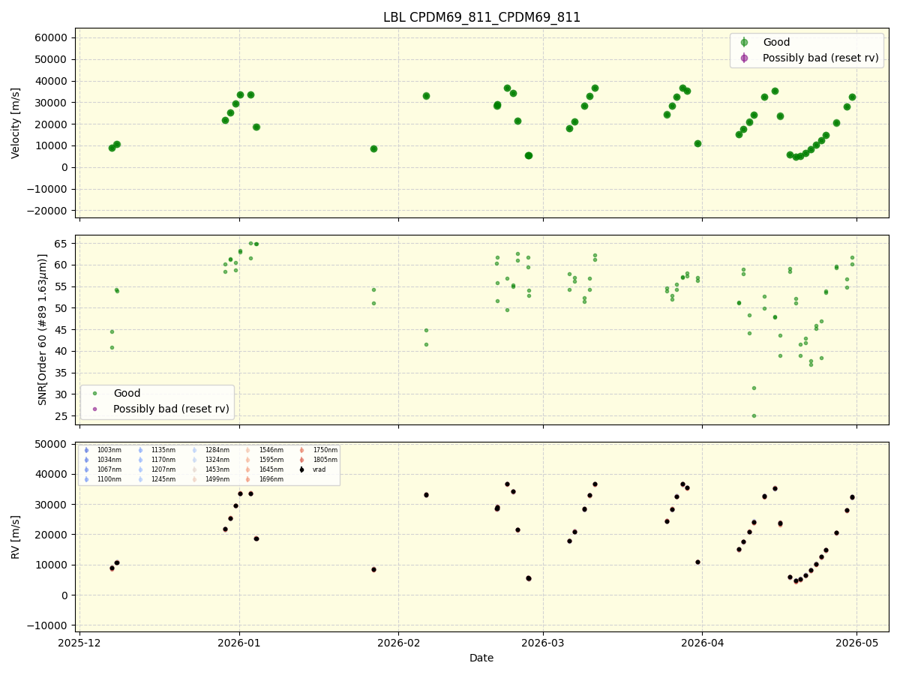Click the 45 SNR tick label
The height and width of the screenshot is (675, 900).
tap(63, 330)
